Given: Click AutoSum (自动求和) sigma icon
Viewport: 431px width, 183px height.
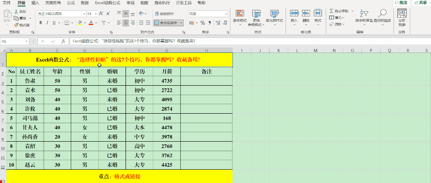Looking at the screenshot, I should 332,11.
